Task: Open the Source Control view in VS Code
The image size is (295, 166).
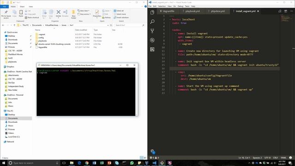Action: 152,31
